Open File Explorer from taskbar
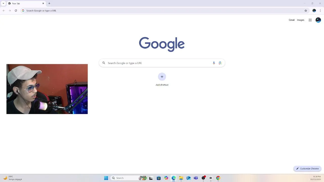The width and height of the screenshot is (324, 182). click(181, 178)
